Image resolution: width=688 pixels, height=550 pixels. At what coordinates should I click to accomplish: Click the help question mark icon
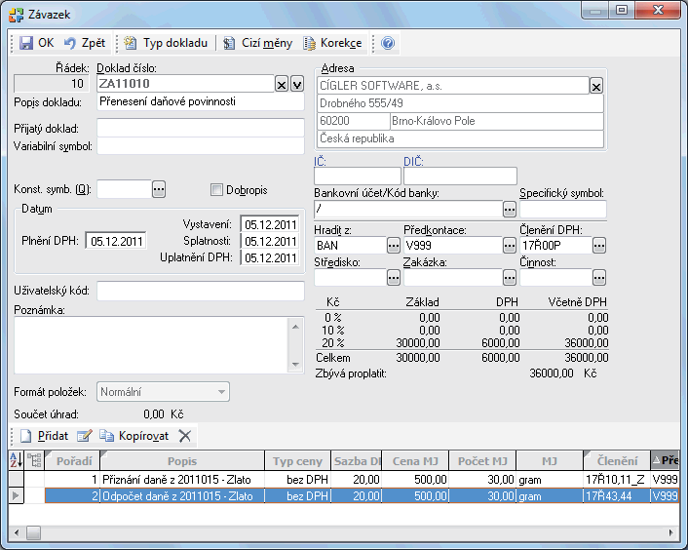tap(388, 43)
